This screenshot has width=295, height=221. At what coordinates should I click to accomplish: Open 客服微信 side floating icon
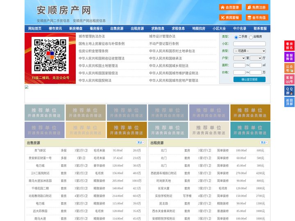(289, 57)
